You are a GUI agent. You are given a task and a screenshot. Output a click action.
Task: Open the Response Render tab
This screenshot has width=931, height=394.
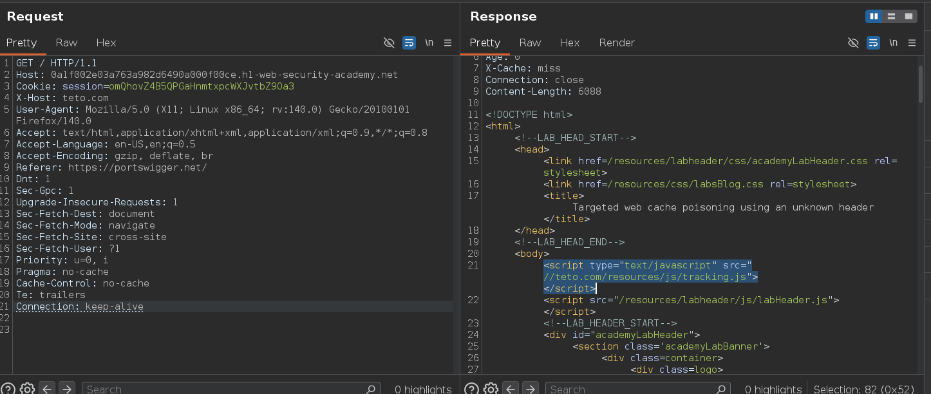click(617, 42)
